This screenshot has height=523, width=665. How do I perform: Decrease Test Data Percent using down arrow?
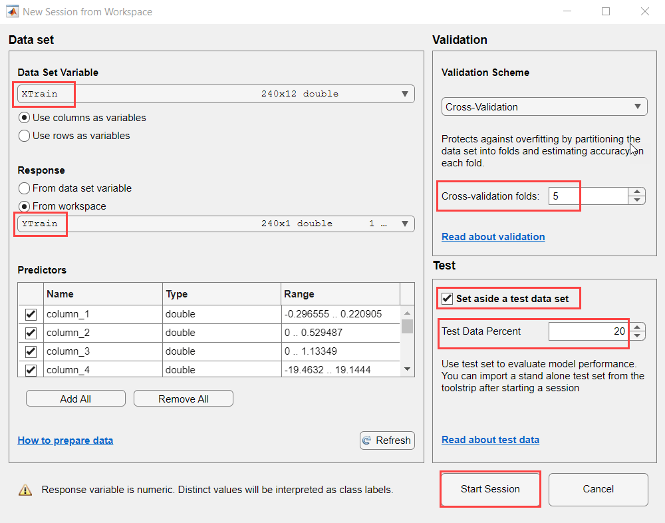[637, 335]
